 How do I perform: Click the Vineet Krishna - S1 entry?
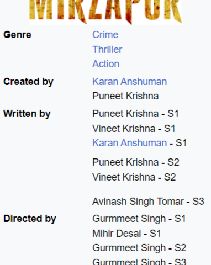pos(134,129)
